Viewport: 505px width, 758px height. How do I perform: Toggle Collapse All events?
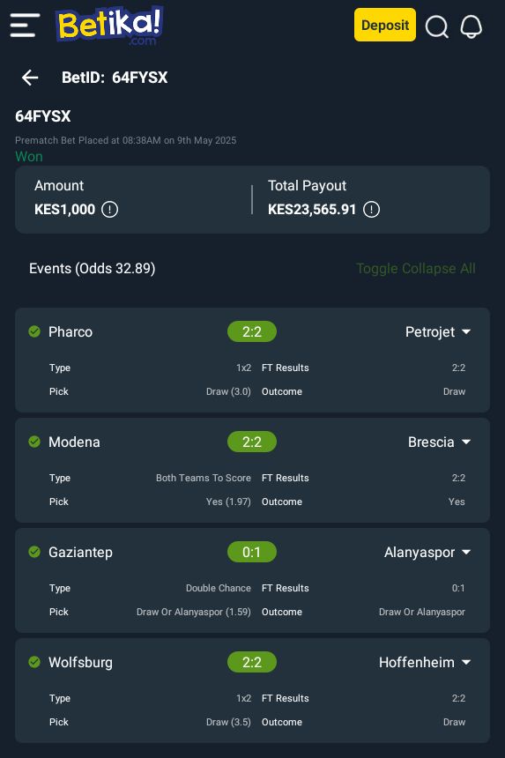(416, 268)
